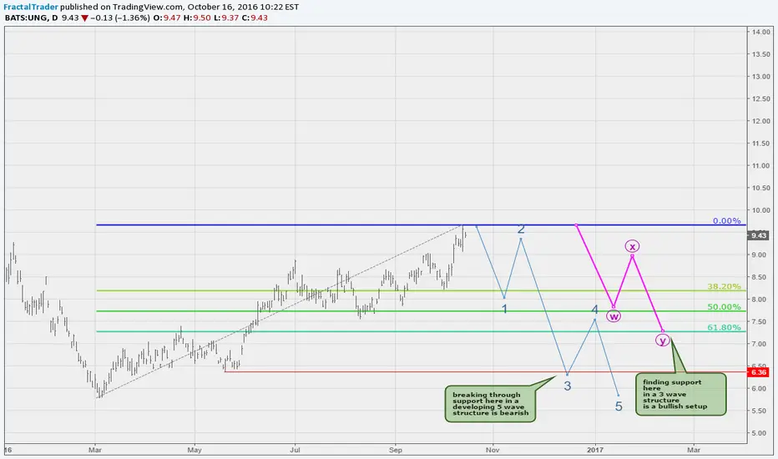Click the 13.00 price axis label

coord(760,77)
